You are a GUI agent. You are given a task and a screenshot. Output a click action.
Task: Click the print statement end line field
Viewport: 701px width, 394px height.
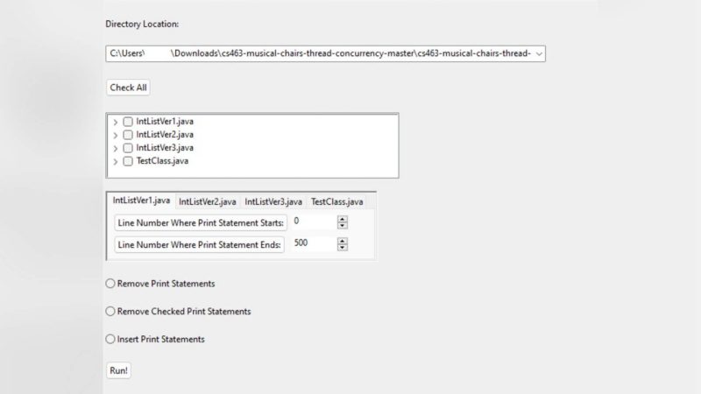click(x=313, y=244)
